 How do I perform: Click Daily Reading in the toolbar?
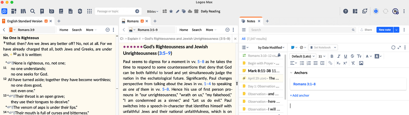click(x=210, y=11)
